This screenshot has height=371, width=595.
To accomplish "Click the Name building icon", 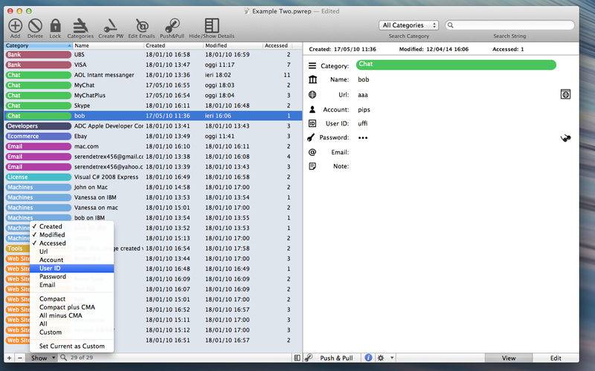I will click(x=312, y=79).
